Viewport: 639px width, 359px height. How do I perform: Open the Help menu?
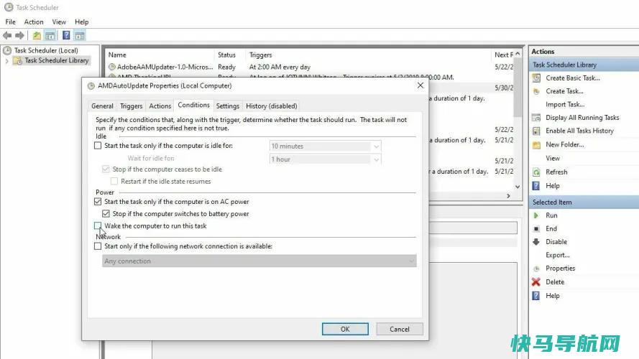[81, 22]
